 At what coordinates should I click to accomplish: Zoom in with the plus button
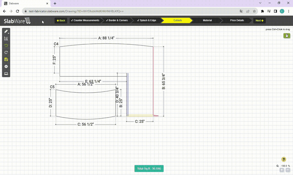[282, 170]
